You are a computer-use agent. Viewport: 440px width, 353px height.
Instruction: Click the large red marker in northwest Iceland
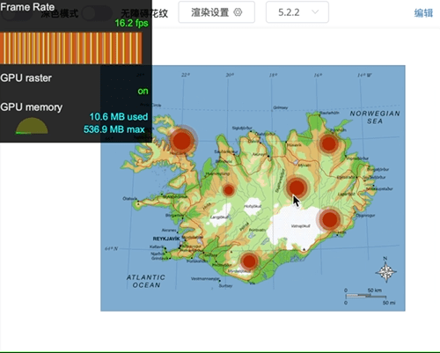pyautogui.click(x=182, y=140)
